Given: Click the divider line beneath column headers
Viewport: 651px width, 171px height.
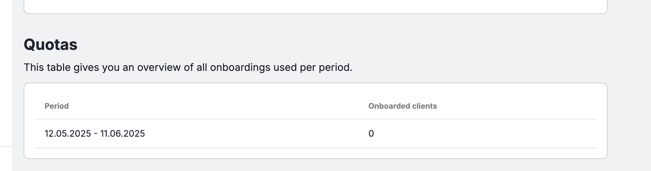Looking at the screenshot, I should pyautogui.click(x=316, y=119).
